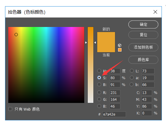Click the circular color marker in the color field
The height and width of the screenshot is (126, 166).
pos(16,35)
